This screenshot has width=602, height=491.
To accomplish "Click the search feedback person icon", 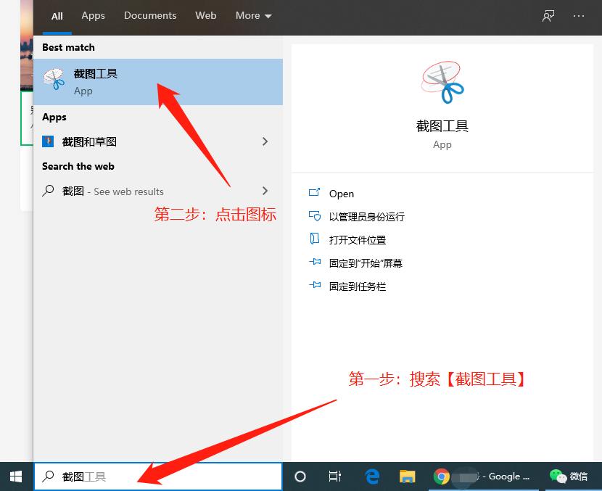I will [548, 15].
